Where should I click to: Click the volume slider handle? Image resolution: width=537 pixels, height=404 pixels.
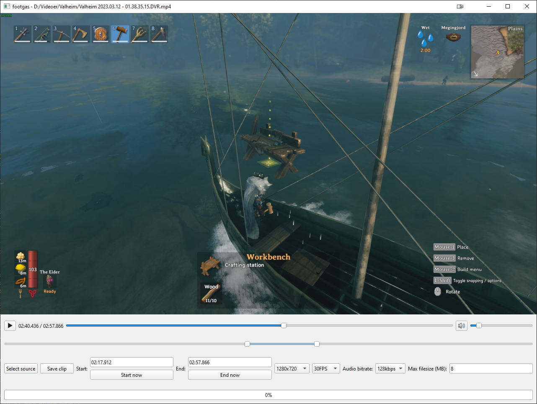click(x=479, y=326)
